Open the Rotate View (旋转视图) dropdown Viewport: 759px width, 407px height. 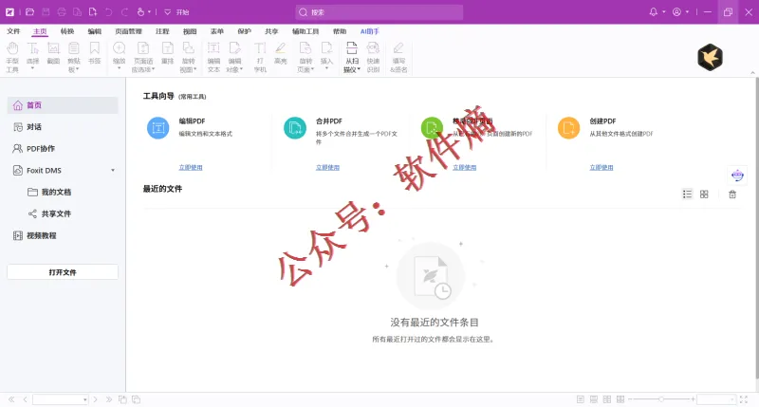(195, 69)
